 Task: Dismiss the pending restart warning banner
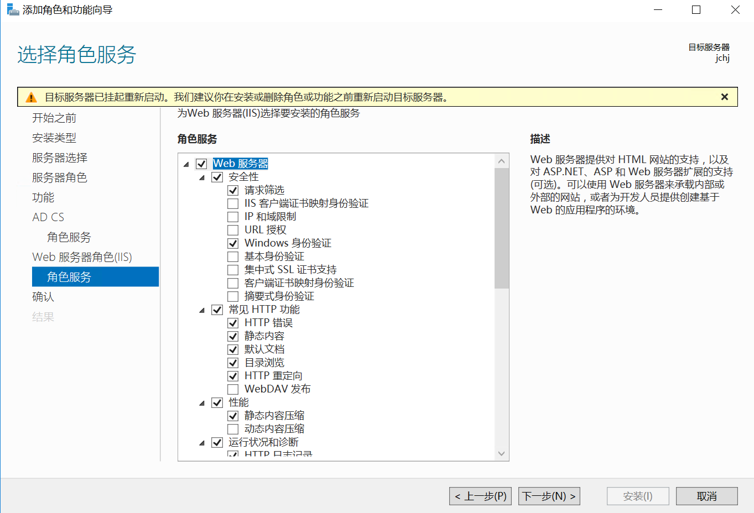point(724,97)
